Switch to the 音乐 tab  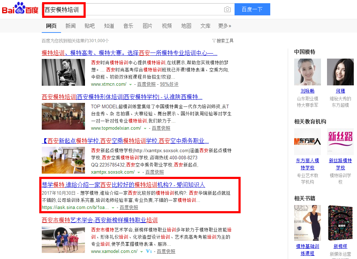point(128,26)
